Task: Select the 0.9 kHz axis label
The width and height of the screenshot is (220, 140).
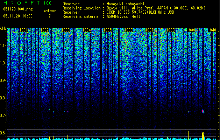Action: (3, 80)
